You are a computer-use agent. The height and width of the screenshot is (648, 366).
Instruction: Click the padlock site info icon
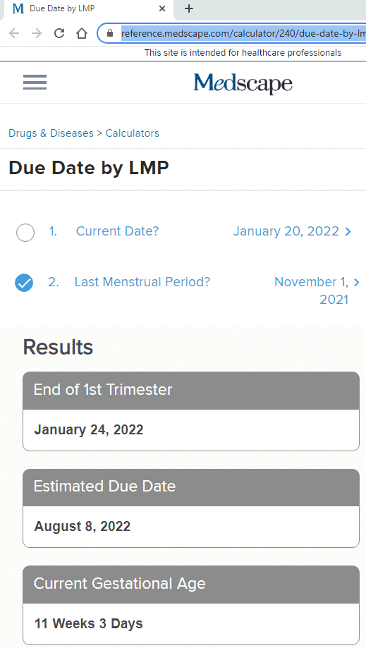click(x=110, y=33)
